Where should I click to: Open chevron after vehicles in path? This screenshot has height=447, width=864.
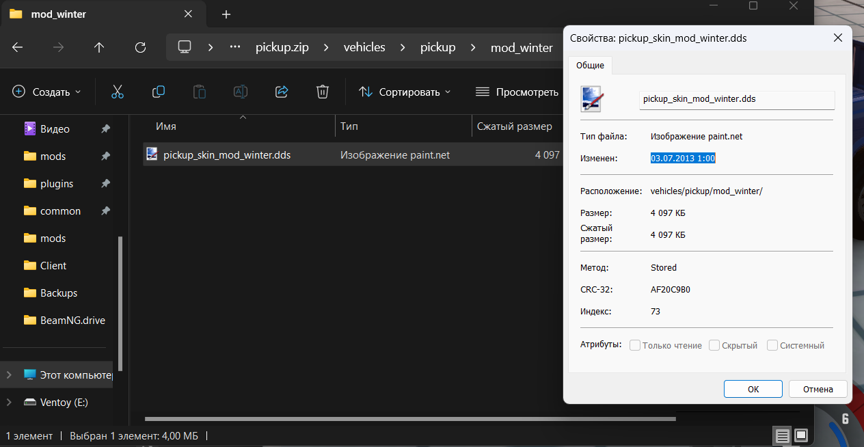tap(403, 47)
